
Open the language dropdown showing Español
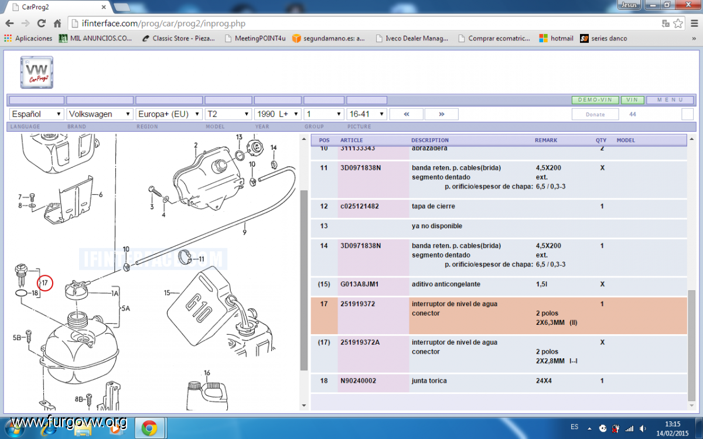36,114
